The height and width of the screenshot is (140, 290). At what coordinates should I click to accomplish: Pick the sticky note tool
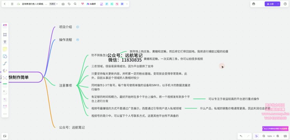coord(5,49)
